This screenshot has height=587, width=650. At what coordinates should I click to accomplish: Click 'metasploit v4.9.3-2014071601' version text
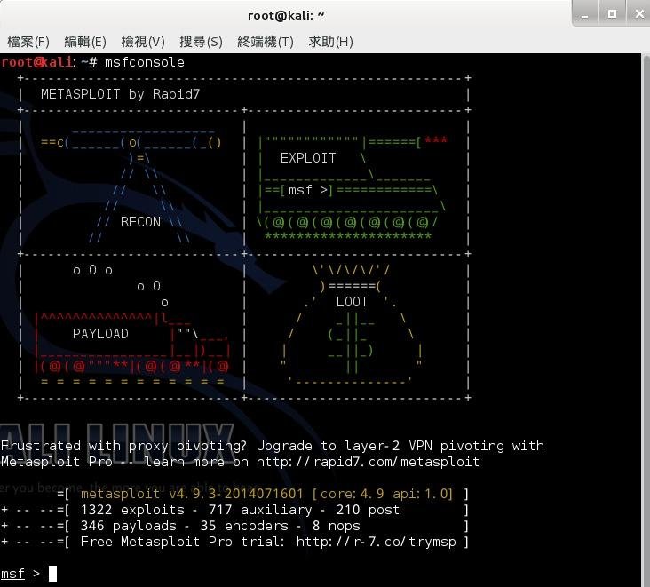click(192, 494)
